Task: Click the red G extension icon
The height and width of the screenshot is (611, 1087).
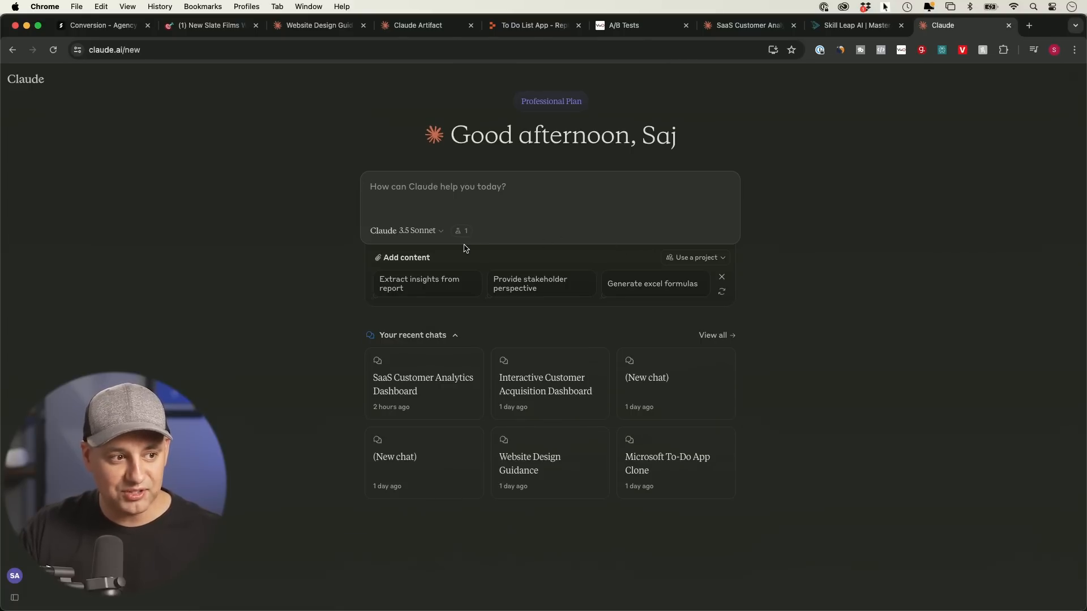Action: coord(922,50)
